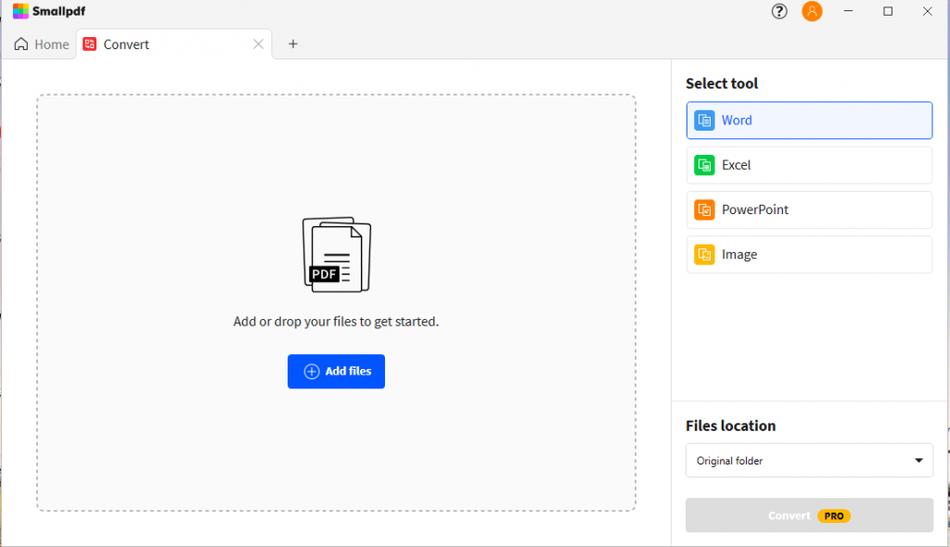Viewport: 950px width, 547px height.
Task: Click the yellow Image conversion icon
Action: (705, 254)
